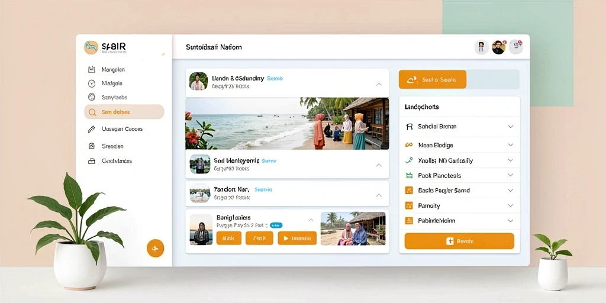Image resolution: width=606 pixels, height=303 pixels.
Task: Expand the Sahdial Brehan dropdown row
Action: pos(459,127)
